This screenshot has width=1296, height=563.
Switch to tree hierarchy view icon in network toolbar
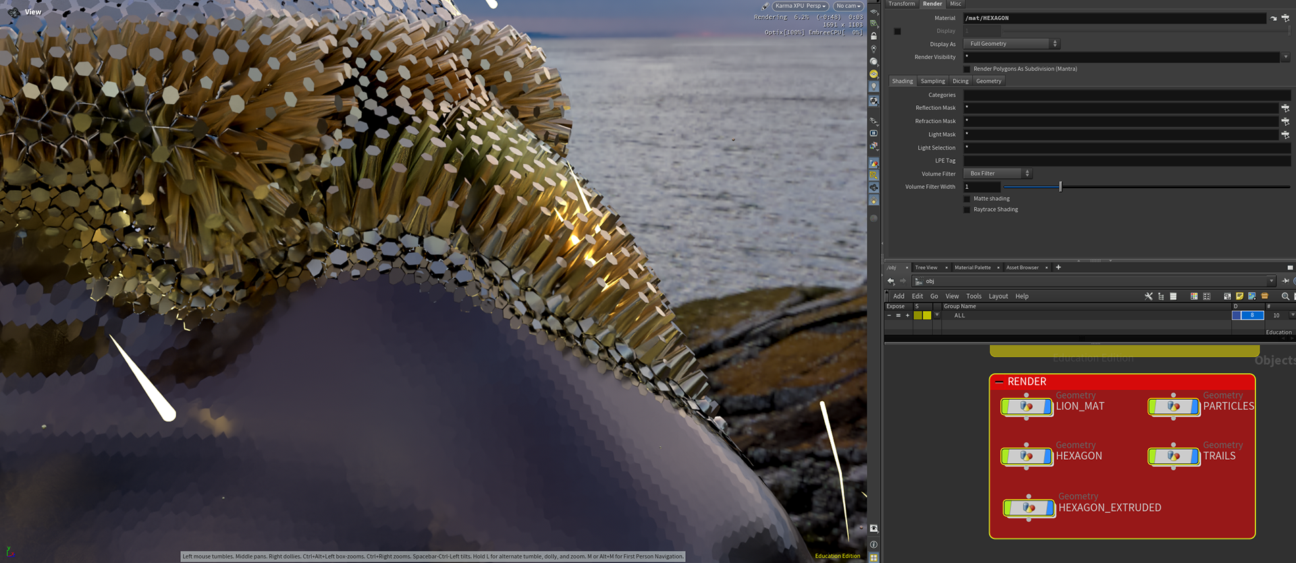click(x=1161, y=296)
